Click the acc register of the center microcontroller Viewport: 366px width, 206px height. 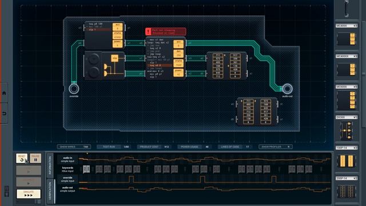178,44
